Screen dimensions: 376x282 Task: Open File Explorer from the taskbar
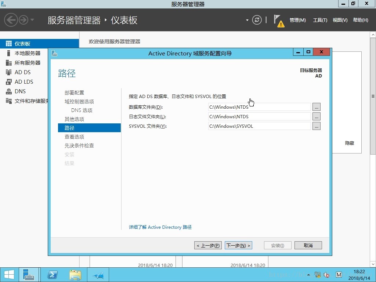tap(75, 275)
